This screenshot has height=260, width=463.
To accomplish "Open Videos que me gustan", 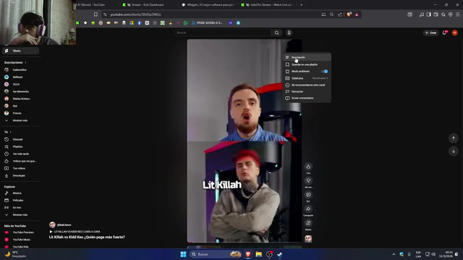I will click(20, 161).
